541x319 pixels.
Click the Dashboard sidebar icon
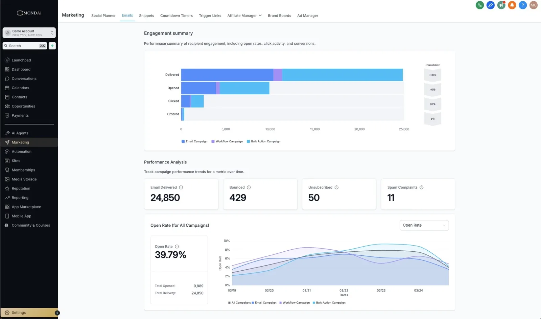pos(7,69)
